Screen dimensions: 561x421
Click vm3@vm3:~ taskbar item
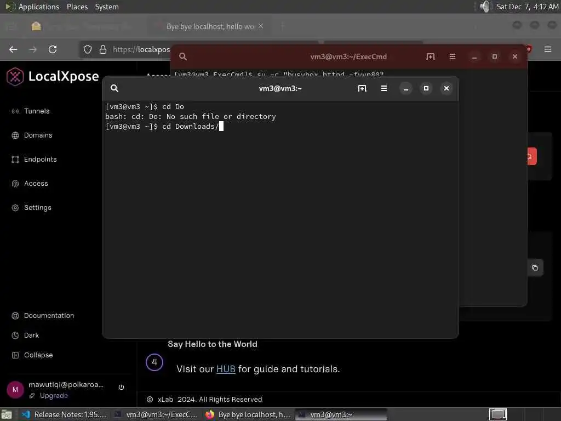pyautogui.click(x=341, y=414)
